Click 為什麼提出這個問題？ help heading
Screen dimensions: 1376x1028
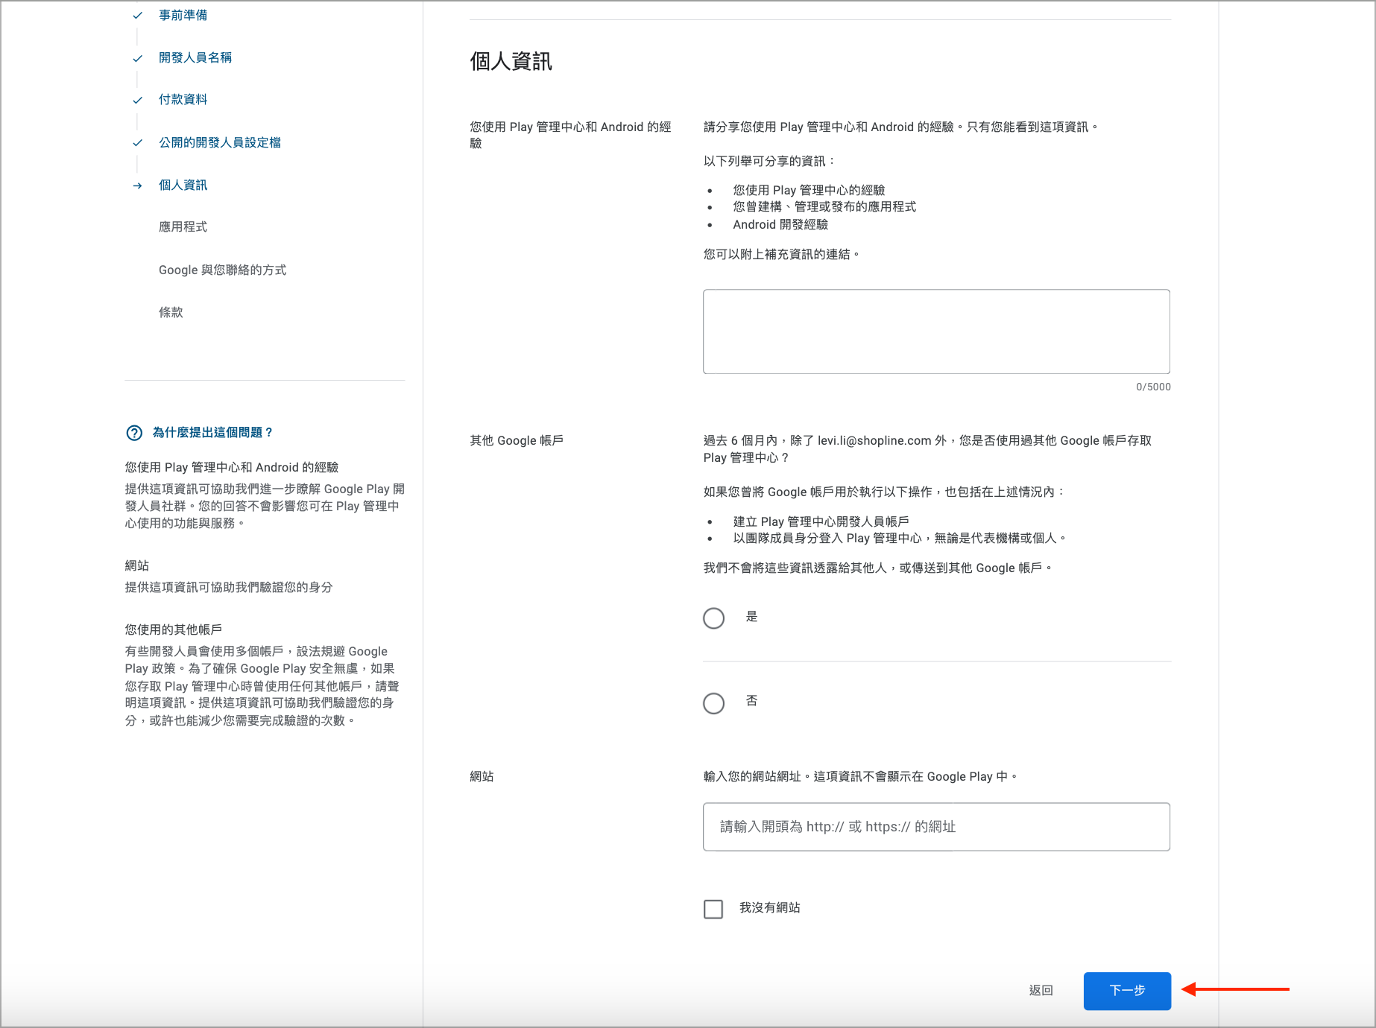[213, 432]
